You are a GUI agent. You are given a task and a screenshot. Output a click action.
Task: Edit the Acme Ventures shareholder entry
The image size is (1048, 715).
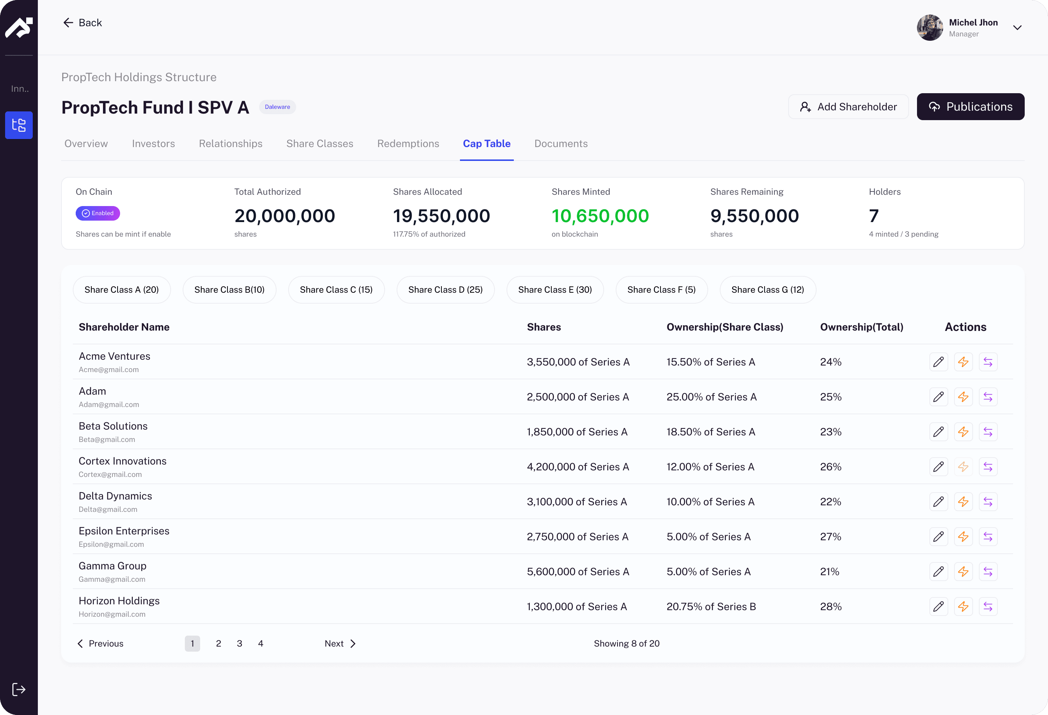(x=939, y=362)
